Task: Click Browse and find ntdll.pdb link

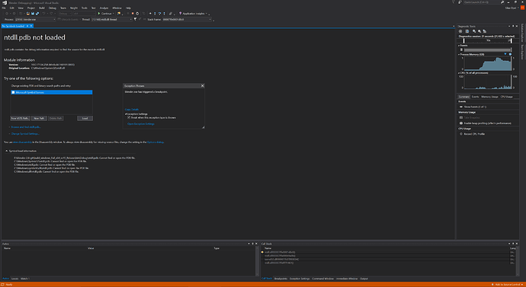Action: tap(26, 127)
